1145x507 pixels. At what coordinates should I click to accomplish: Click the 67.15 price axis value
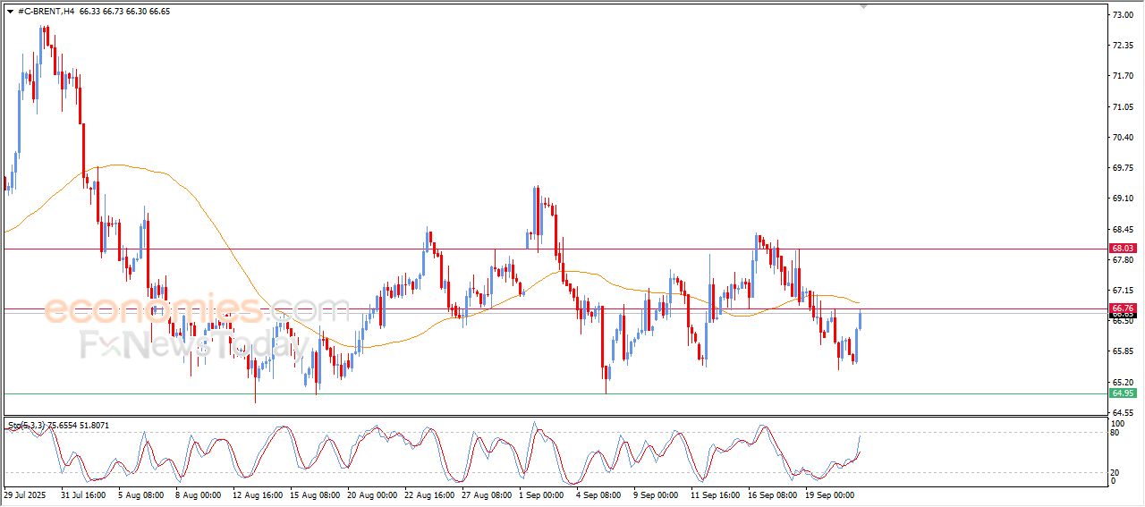pyautogui.click(x=1123, y=291)
